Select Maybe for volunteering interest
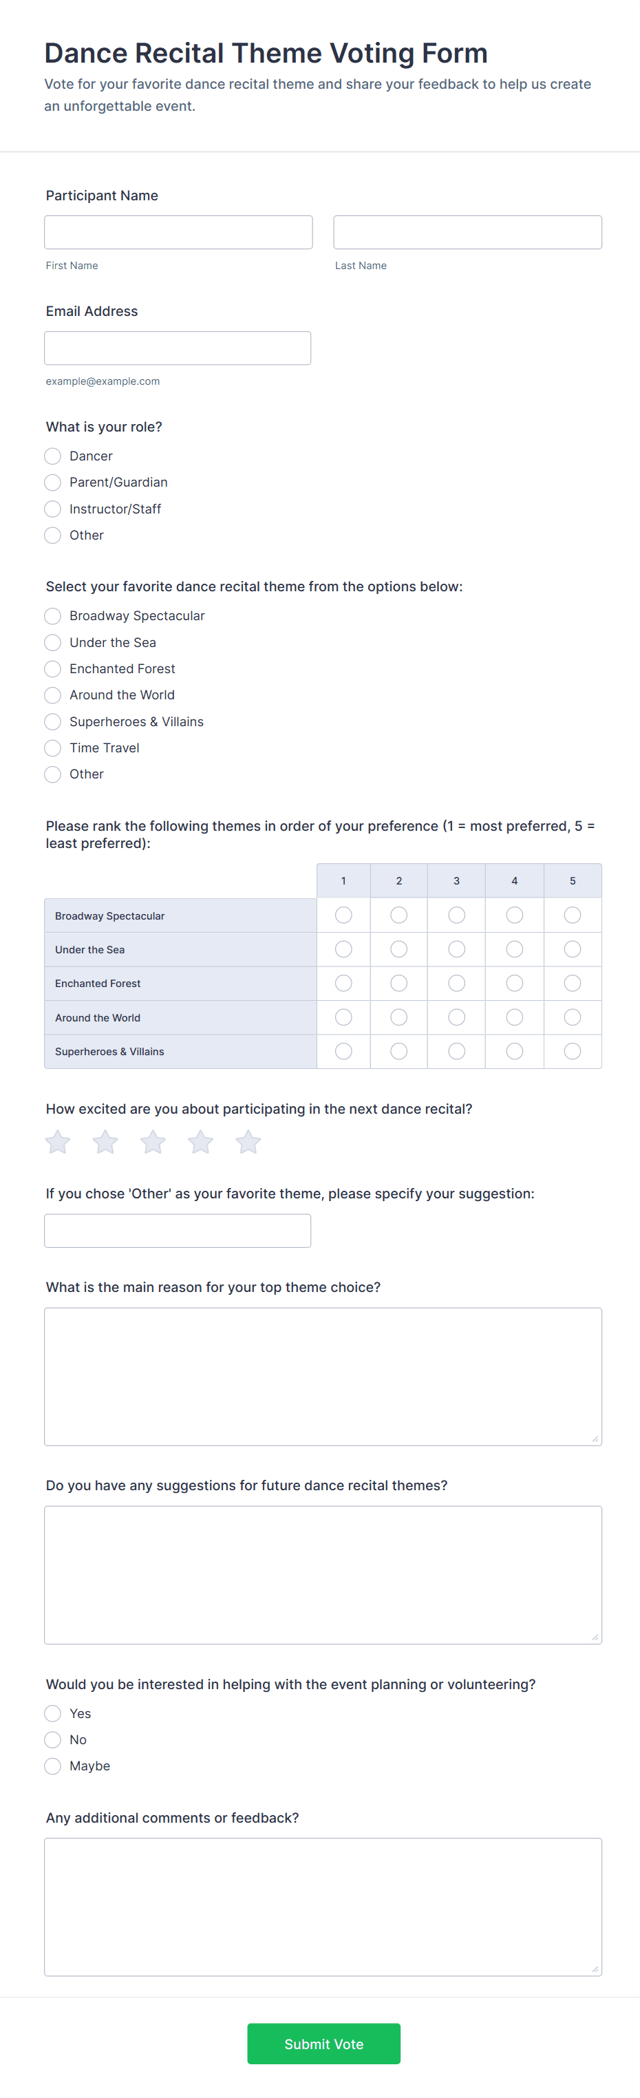This screenshot has height=2098, width=640. pos(53,1766)
